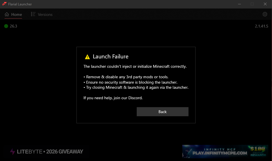Click the yellow warning triangle icon

pos(87,57)
